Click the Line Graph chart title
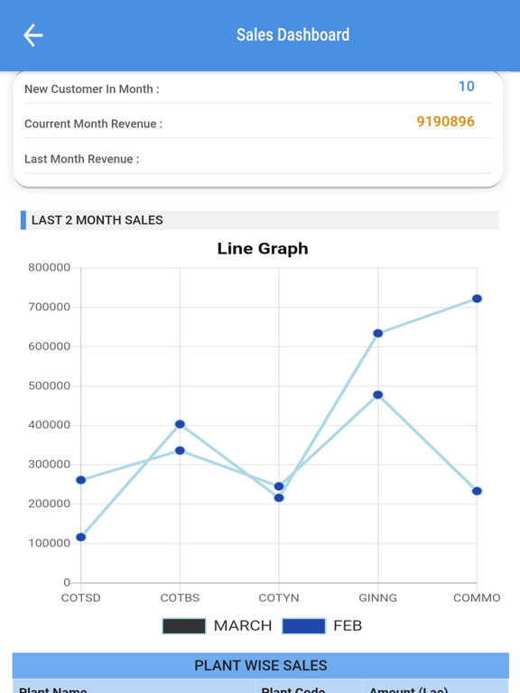Viewport: 520px width, 693px height. [x=263, y=248]
